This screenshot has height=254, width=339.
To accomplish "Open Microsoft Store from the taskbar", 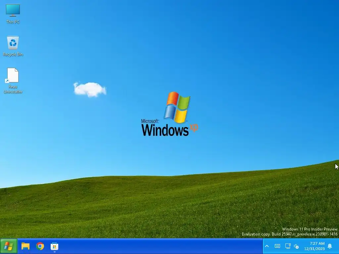I will 55,246.
